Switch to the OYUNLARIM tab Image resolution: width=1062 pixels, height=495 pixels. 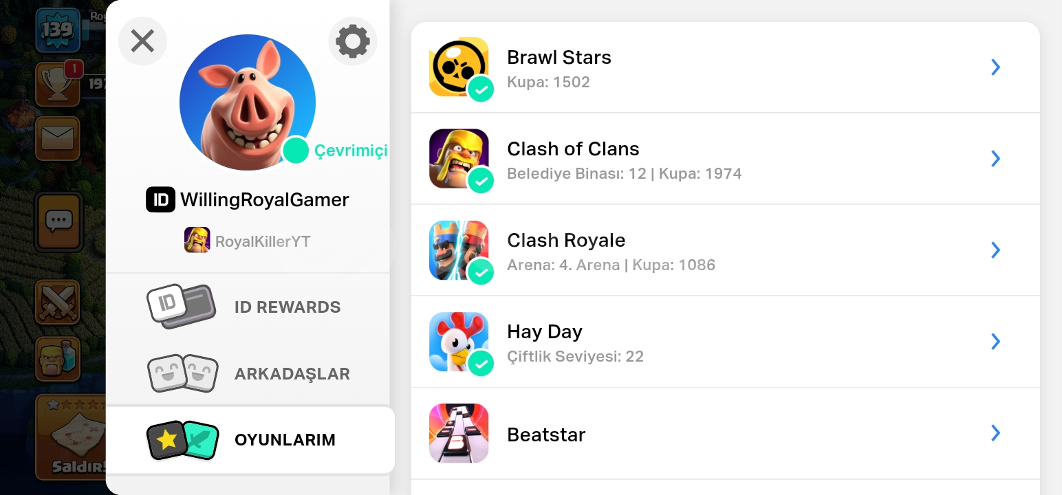pyautogui.click(x=250, y=440)
